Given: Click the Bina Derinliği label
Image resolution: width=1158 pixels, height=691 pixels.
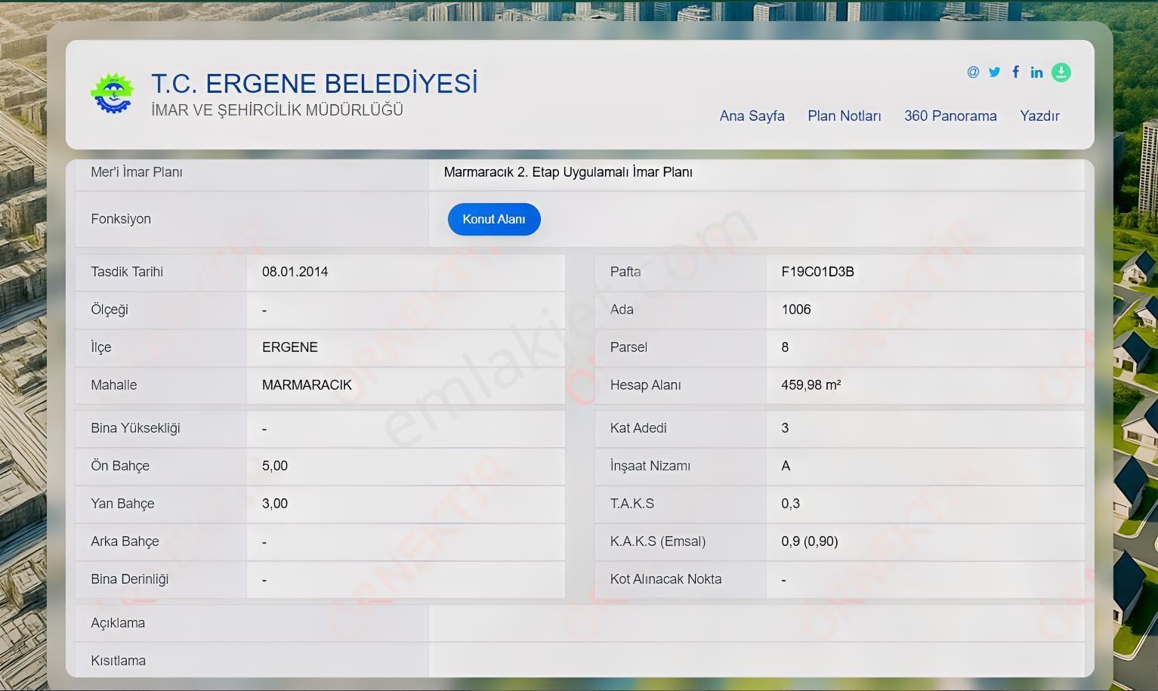Looking at the screenshot, I should [x=130, y=579].
